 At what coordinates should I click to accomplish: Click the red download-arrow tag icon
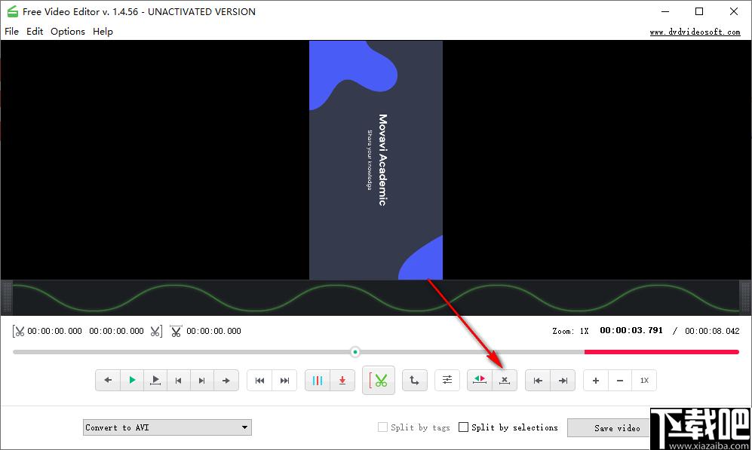tap(342, 381)
